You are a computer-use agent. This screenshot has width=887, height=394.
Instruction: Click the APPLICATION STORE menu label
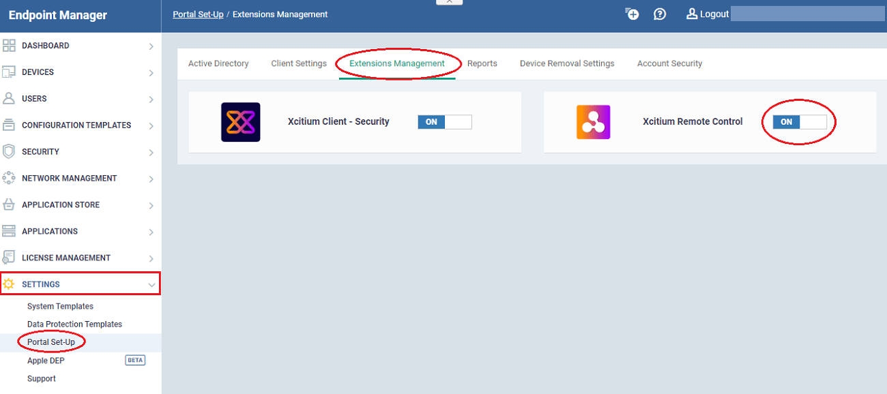tap(61, 205)
